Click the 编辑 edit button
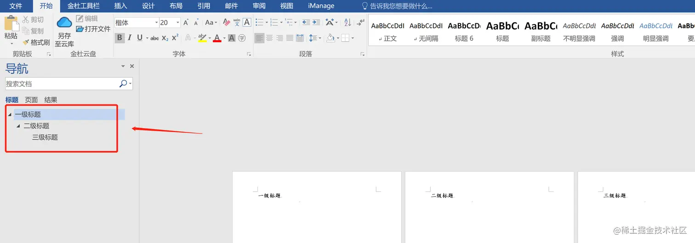This screenshot has width=695, height=243. tap(87, 18)
